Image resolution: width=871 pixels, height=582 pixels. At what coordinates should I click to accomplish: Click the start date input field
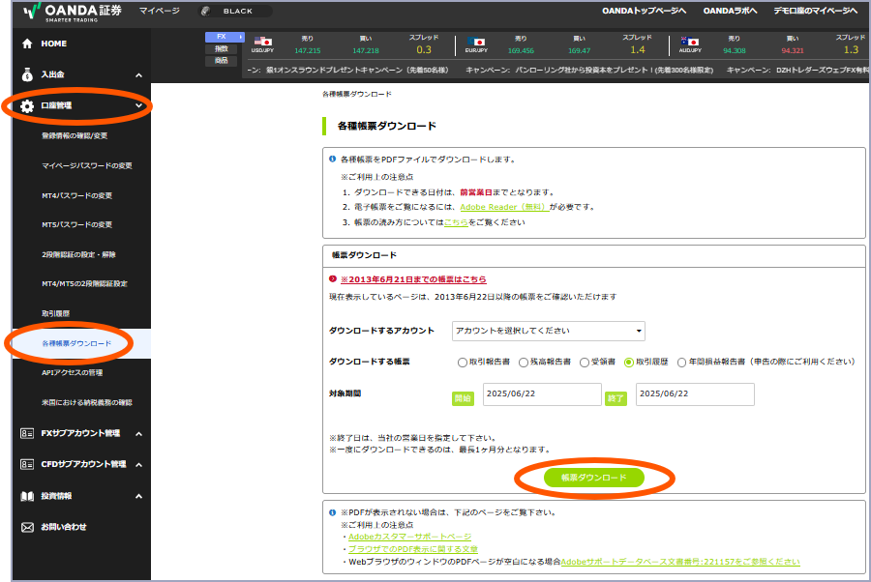tap(542, 394)
